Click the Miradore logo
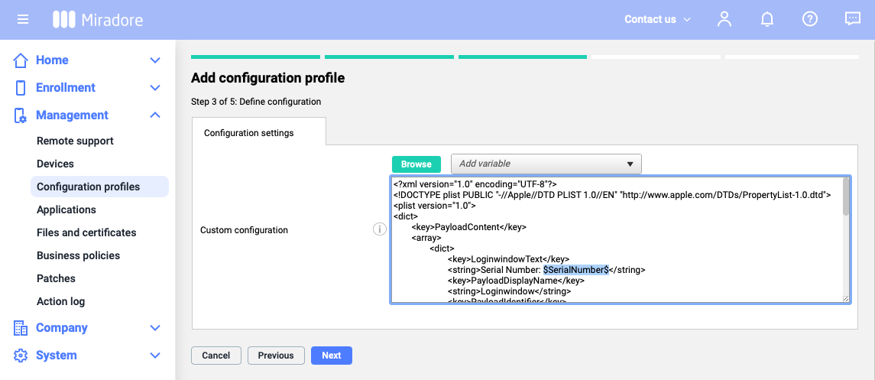The width and height of the screenshot is (875, 380). click(98, 19)
